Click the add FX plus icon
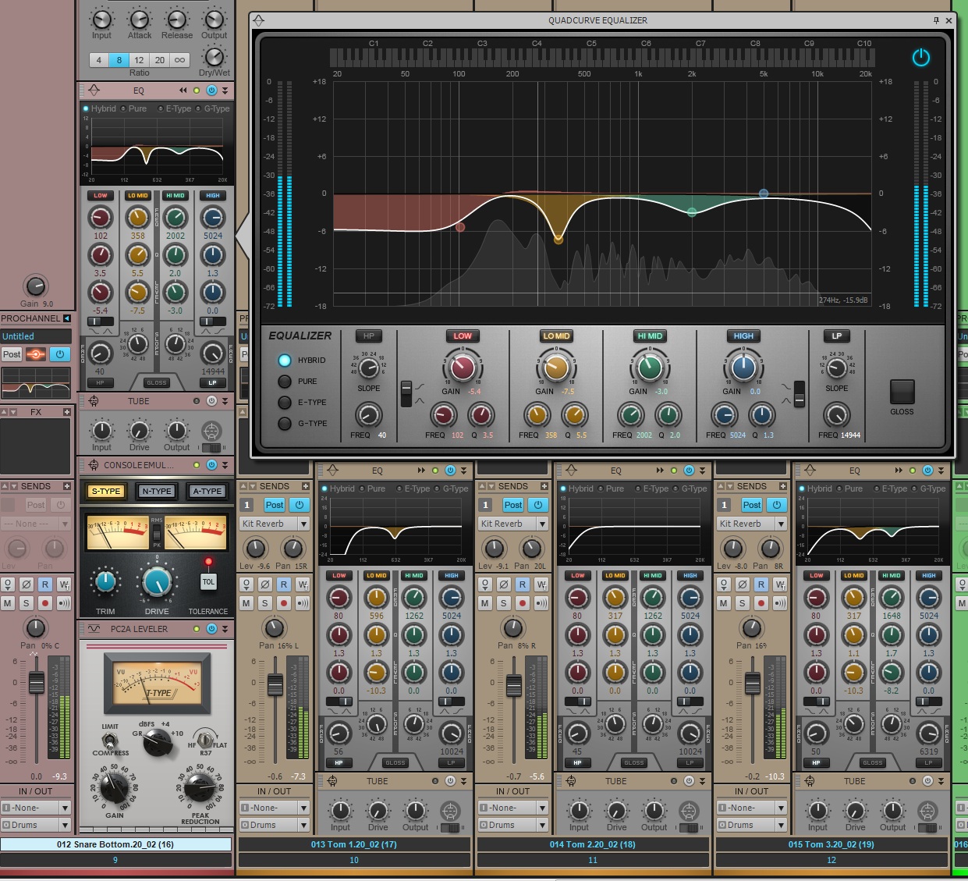 pyautogui.click(x=67, y=412)
